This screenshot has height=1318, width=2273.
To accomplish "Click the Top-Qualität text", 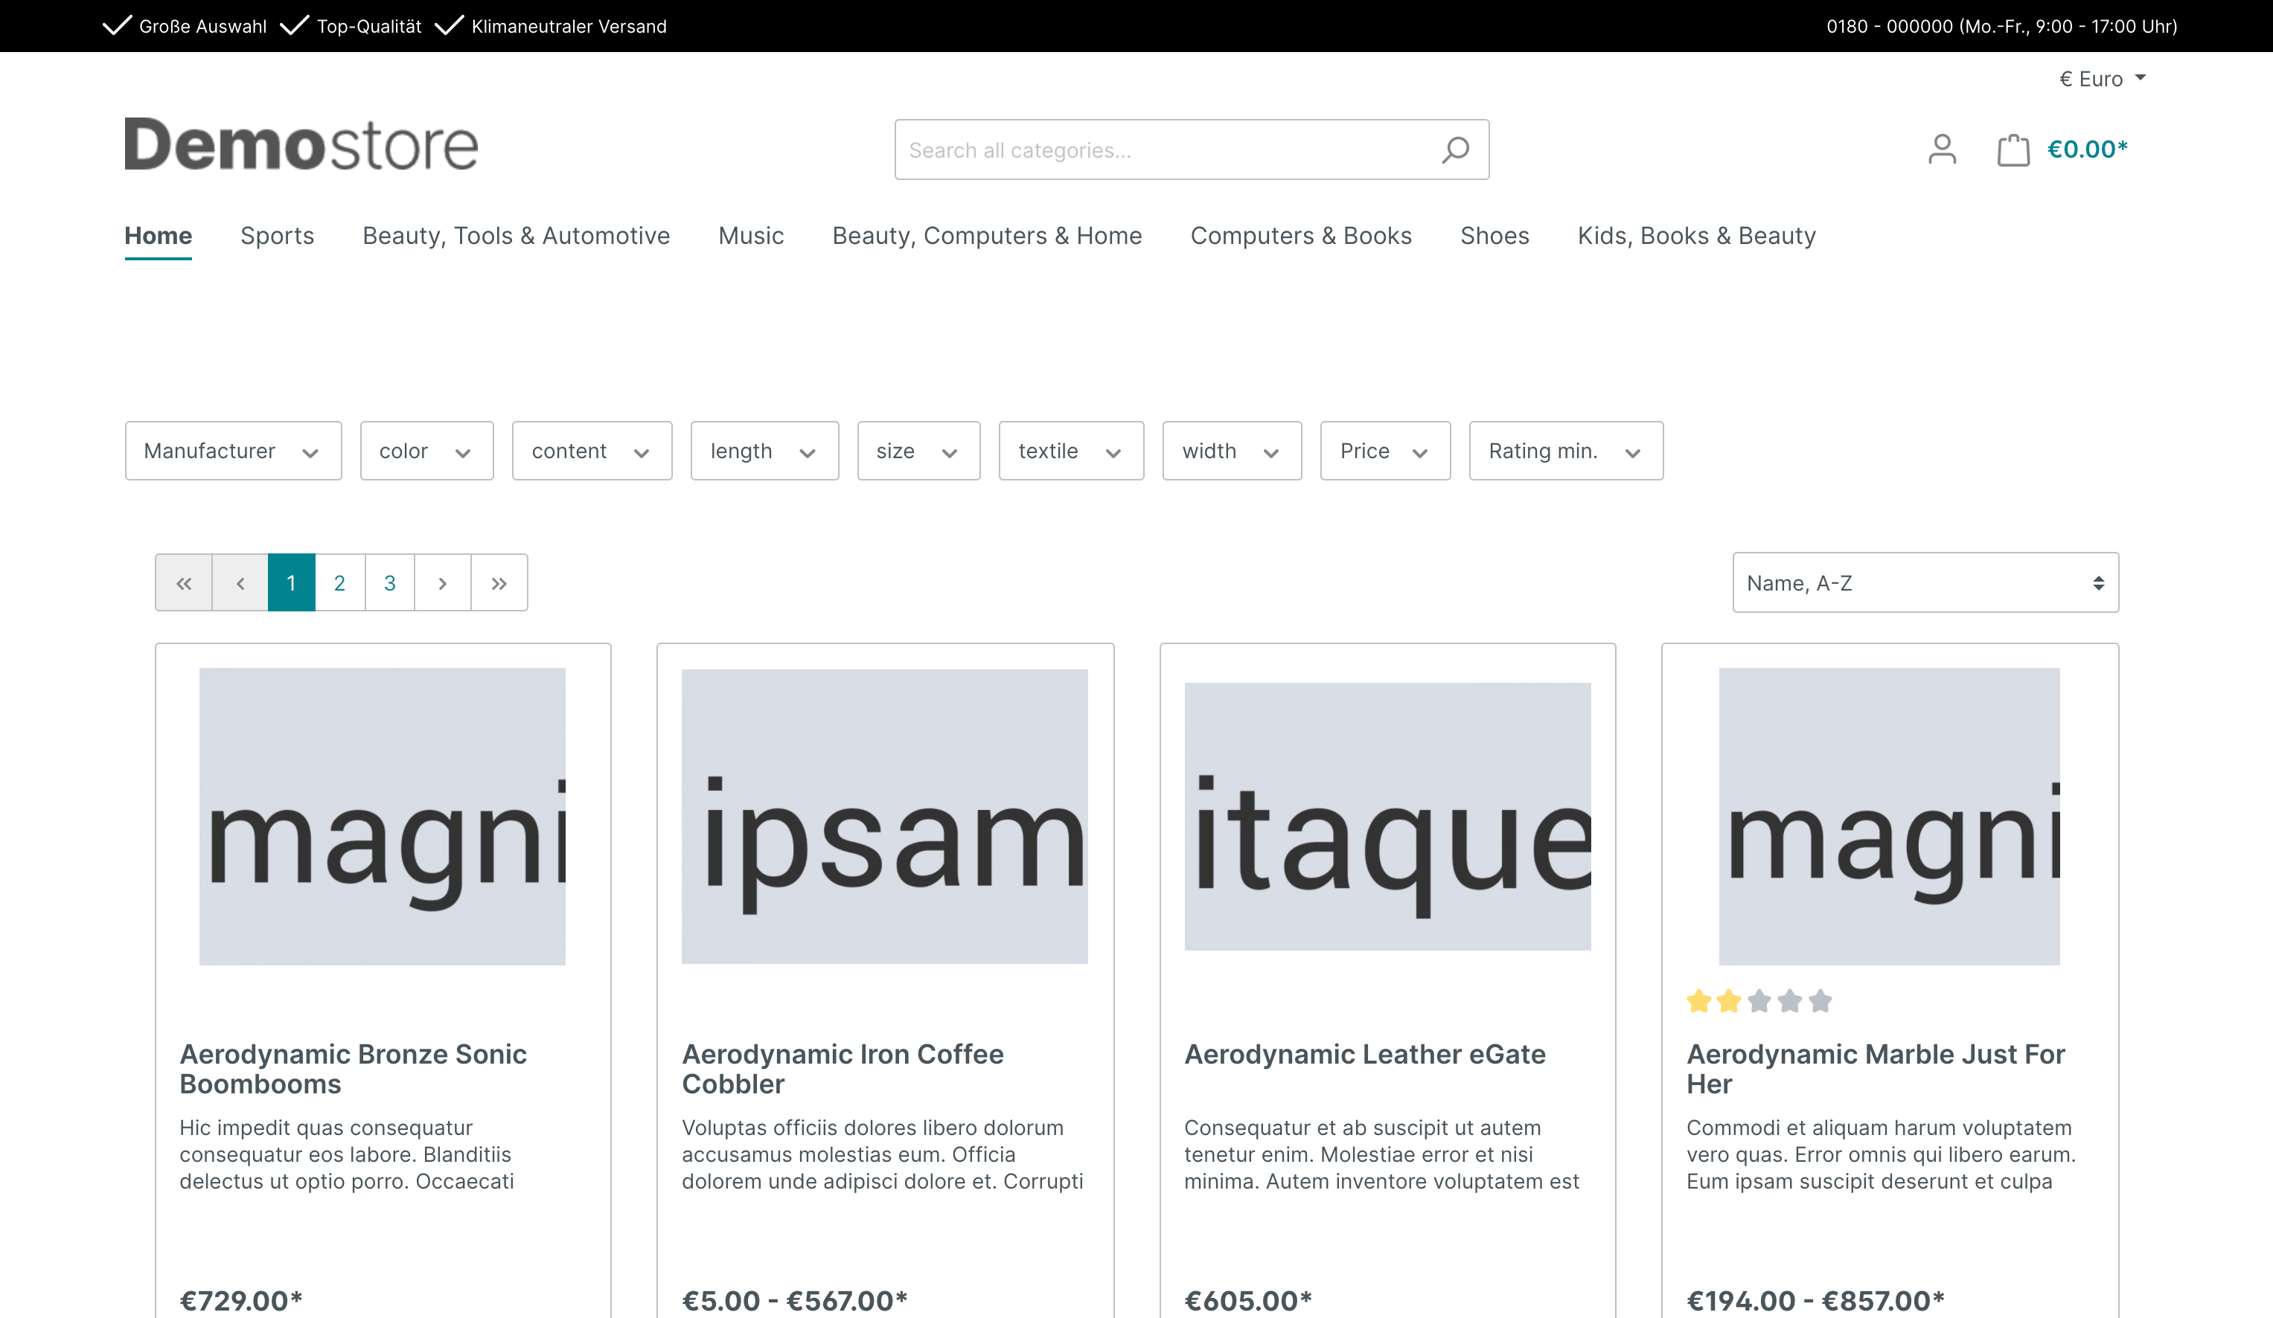I will coord(369,26).
